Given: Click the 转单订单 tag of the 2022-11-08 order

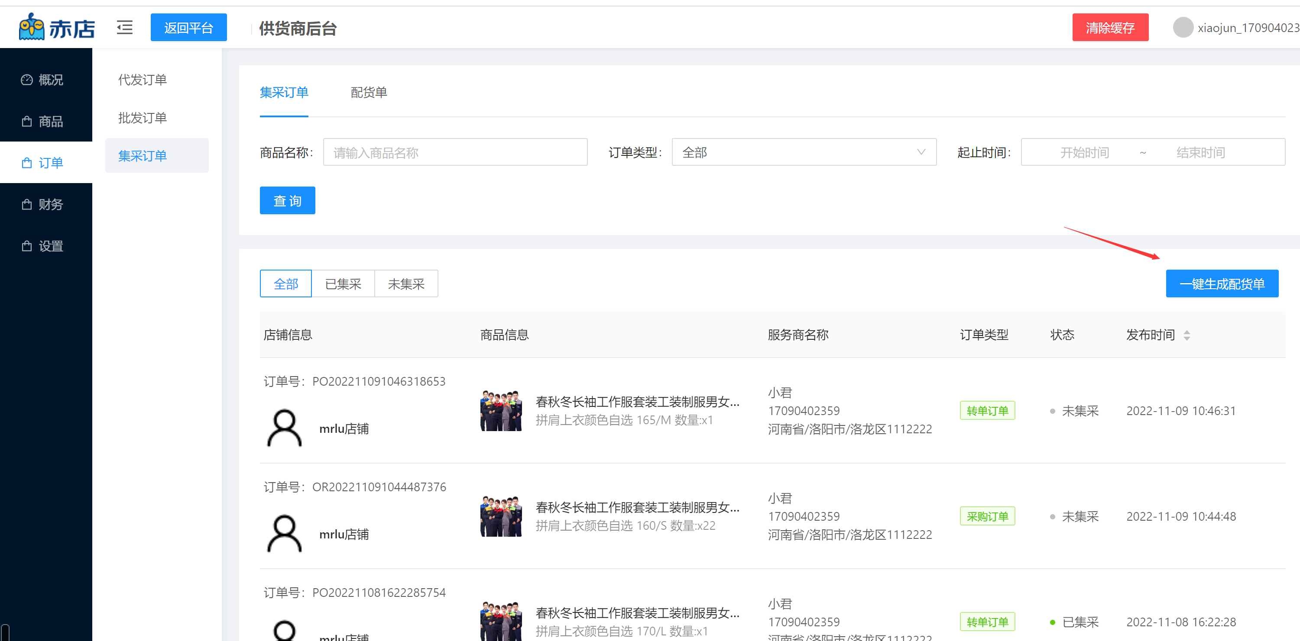Looking at the screenshot, I should 987,622.
